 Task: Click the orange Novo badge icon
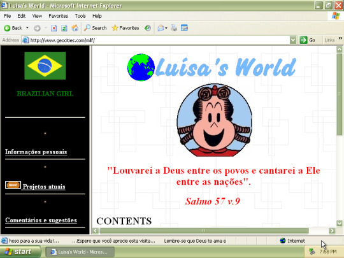point(13,185)
